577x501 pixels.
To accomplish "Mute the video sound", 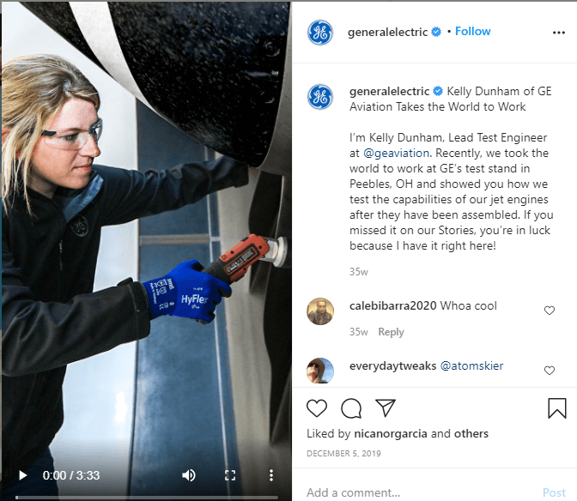I will (x=188, y=475).
